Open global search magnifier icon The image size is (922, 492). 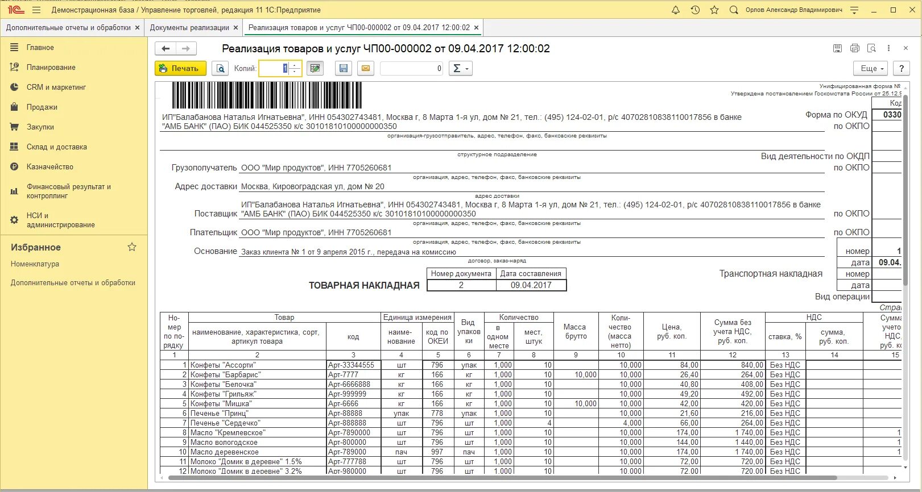coord(734,10)
